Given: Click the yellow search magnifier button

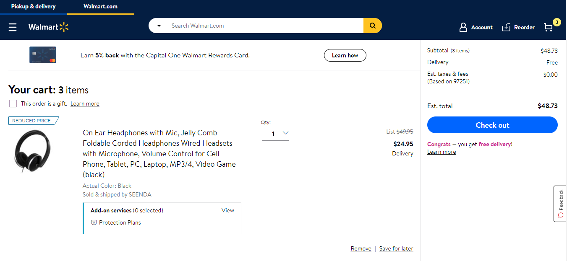Looking at the screenshot, I should tap(372, 26).
